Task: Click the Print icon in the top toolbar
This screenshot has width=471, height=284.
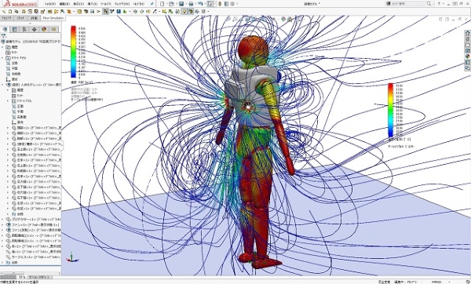Action: coord(191,4)
